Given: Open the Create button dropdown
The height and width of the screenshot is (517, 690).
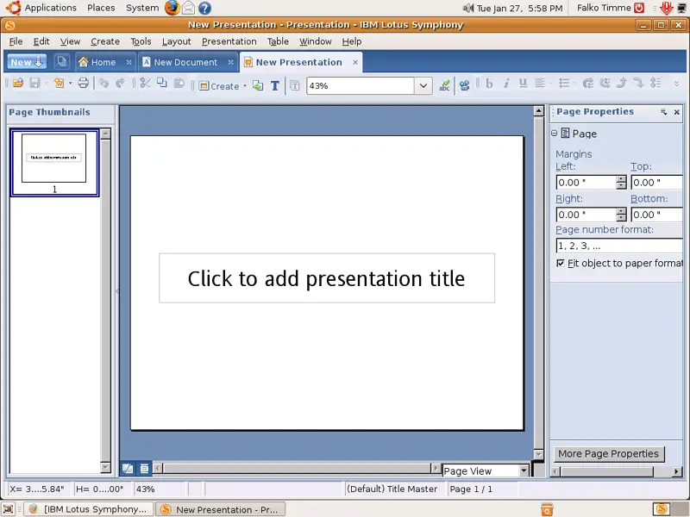Looking at the screenshot, I should [245, 86].
